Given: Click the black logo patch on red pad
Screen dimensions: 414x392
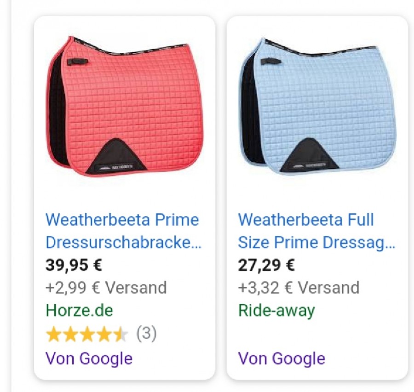Looking at the screenshot, I should point(116,158).
